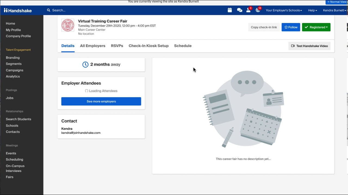The width and height of the screenshot is (348, 195).
Task: Open Scheduling in the sidebar
Action: [14, 160]
